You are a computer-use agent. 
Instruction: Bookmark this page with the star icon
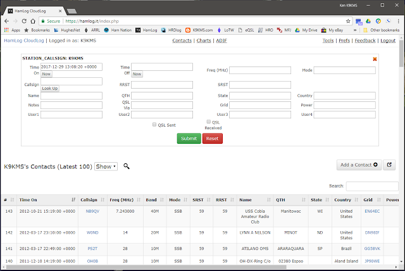tap(348, 21)
